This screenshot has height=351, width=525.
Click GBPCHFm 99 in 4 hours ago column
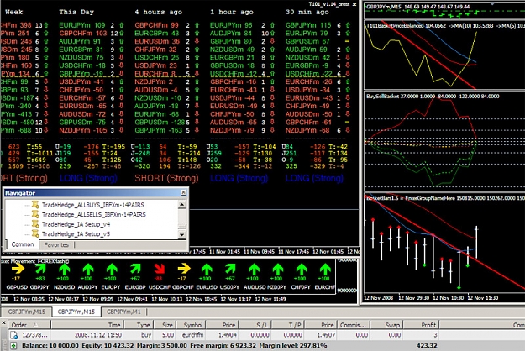(x=156, y=25)
